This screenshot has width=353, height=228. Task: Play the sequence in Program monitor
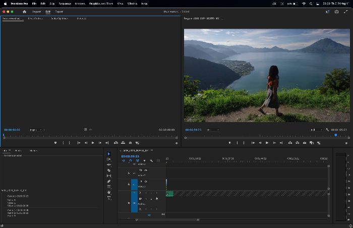pyautogui.click(x=267, y=143)
